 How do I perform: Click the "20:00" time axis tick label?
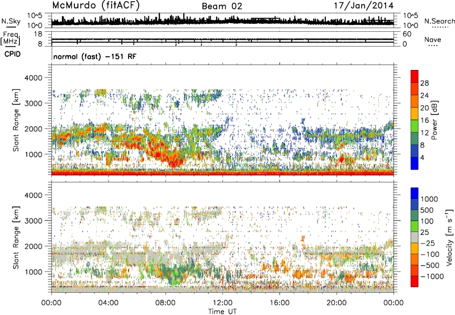click(337, 303)
